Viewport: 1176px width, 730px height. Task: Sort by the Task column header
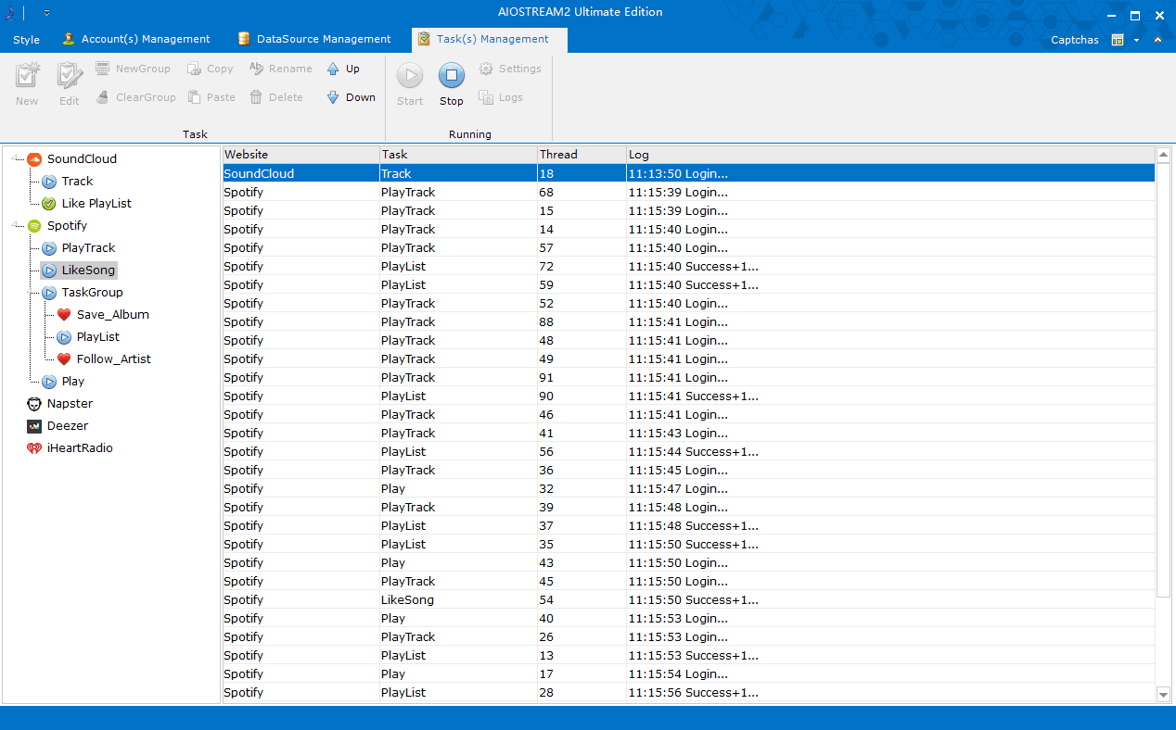pyautogui.click(x=458, y=155)
